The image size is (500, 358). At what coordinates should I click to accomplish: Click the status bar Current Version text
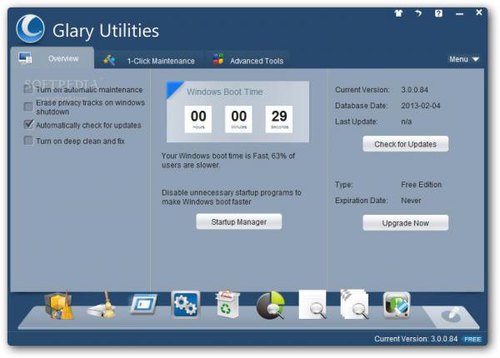tap(416, 339)
